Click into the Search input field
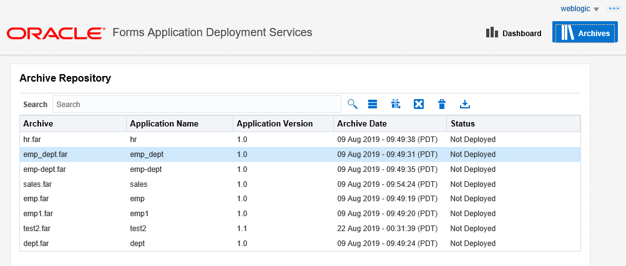626x266 pixels. [x=197, y=104]
